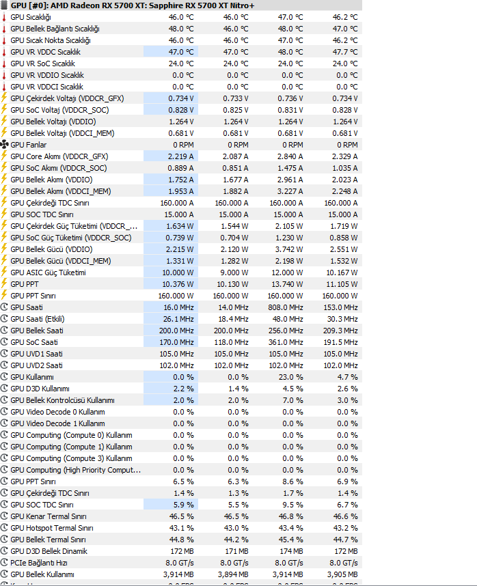The image size is (477, 586).
Task: Select the GPU Bellek Akımı (VDDIO) row
Action: [x=181, y=180]
